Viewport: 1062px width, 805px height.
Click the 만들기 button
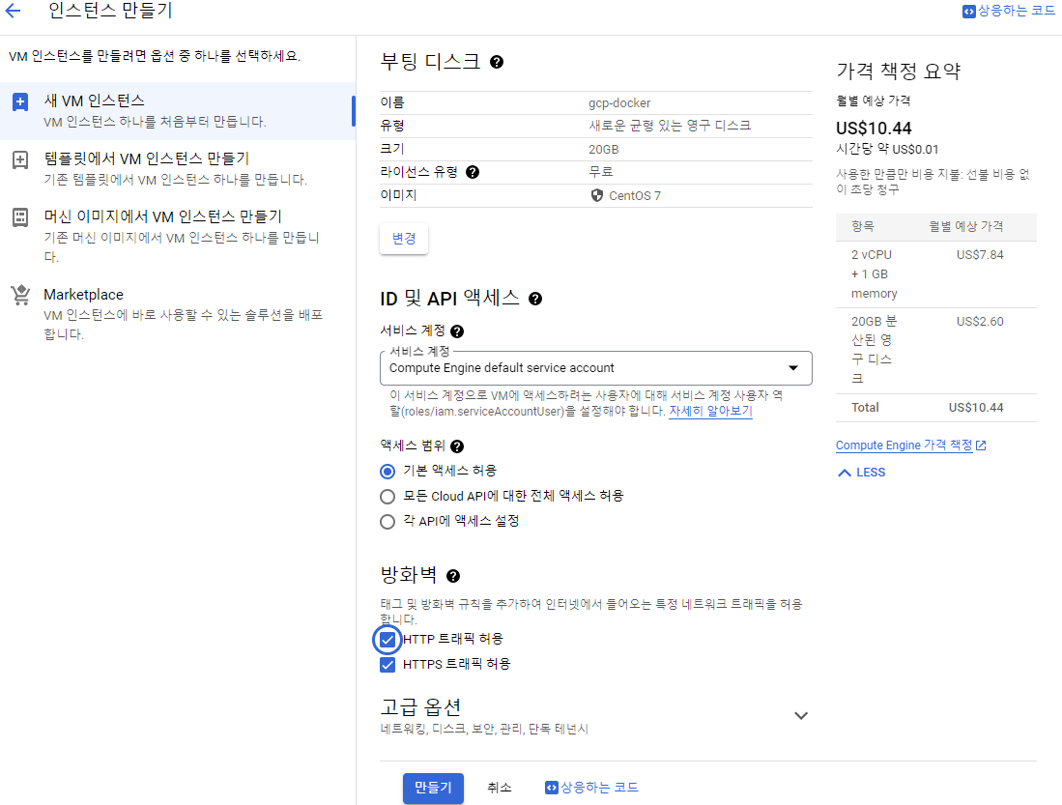433,788
